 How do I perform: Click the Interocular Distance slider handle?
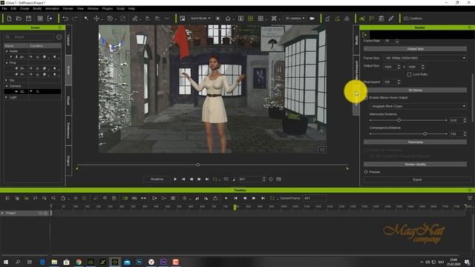point(399,120)
